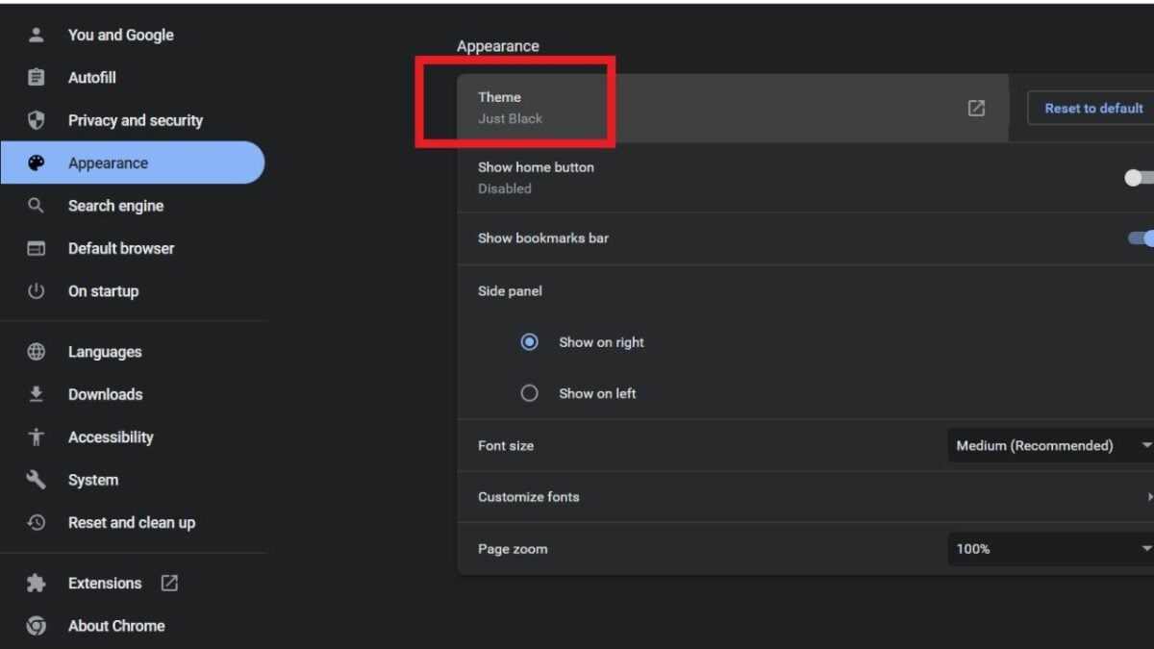The width and height of the screenshot is (1154, 649).
Task: Click the You and Google profile icon
Action: (36, 35)
